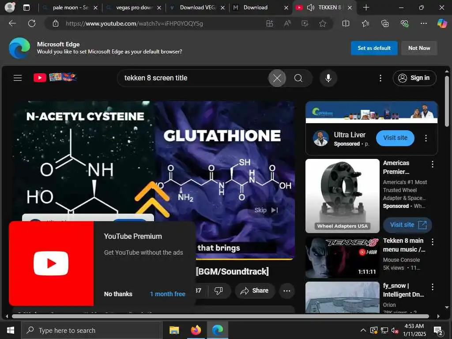The height and width of the screenshot is (339, 452).
Task: Open the Favorites list icon
Action: 365,23
